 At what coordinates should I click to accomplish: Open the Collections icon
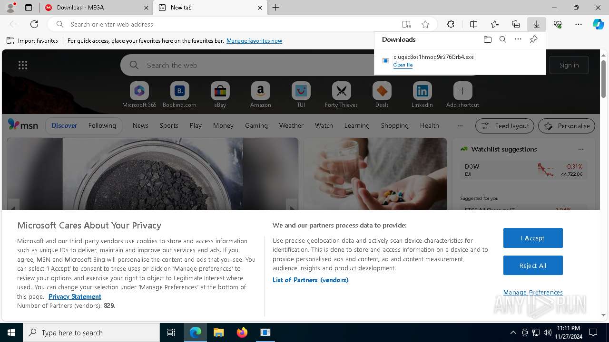(516, 24)
